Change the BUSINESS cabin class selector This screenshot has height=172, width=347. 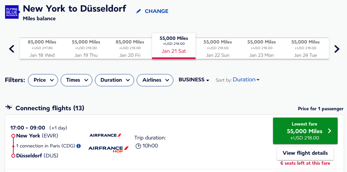point(194,80)
